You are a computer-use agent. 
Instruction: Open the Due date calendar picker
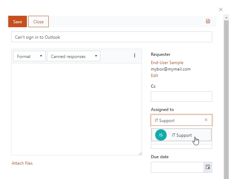coord(208,167)
